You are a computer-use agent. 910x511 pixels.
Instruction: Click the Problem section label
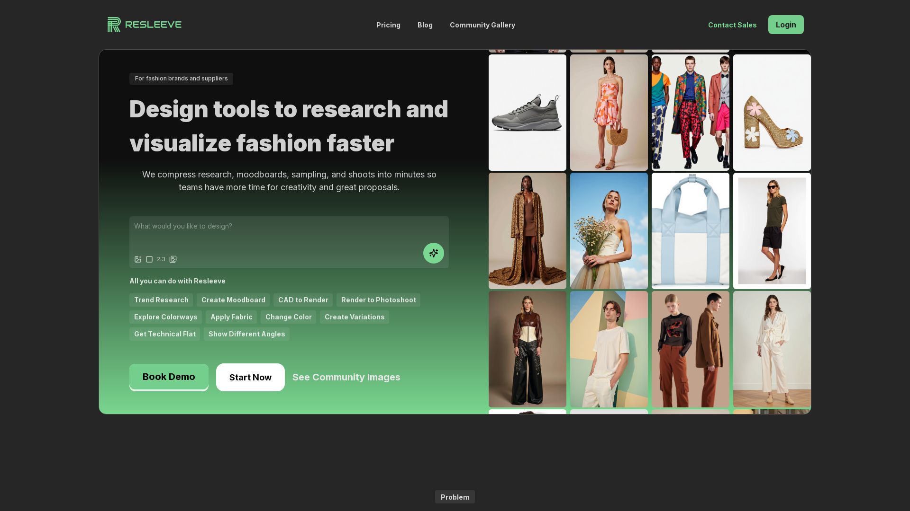(x=455, y=497)
